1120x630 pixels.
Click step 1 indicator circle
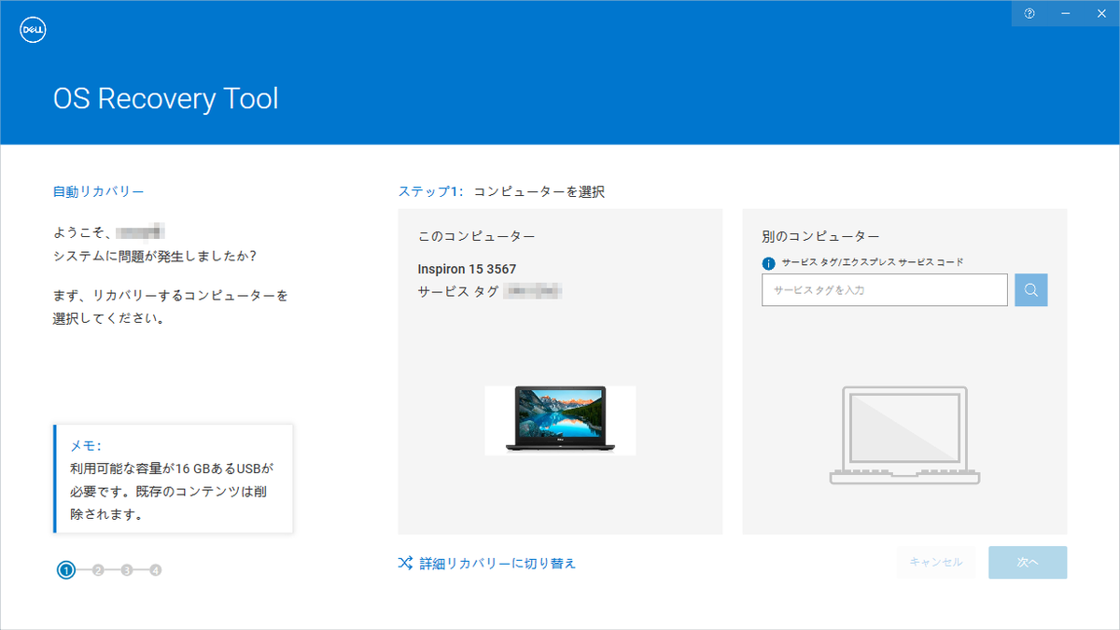[x=66, y=570]
